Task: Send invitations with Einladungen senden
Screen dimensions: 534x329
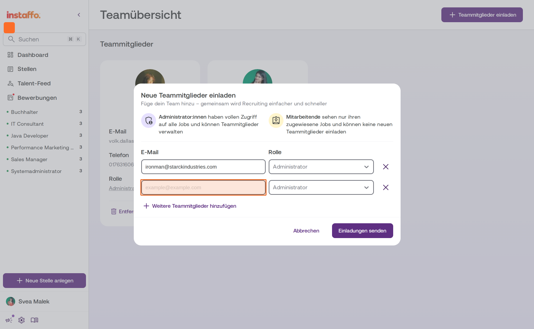Action: click(362, 231)
